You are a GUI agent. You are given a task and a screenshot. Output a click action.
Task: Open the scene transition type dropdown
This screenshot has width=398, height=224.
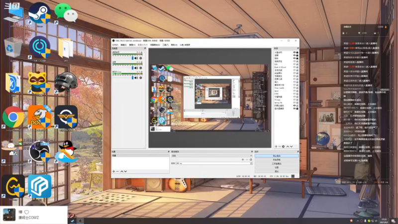point(212,156)
